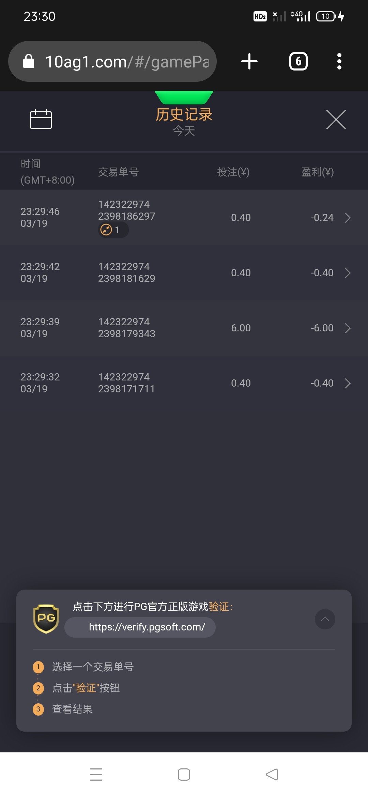Tap the free spin badge icon
This screenshot has height=797, width=368.
click(x=106, y=230)
